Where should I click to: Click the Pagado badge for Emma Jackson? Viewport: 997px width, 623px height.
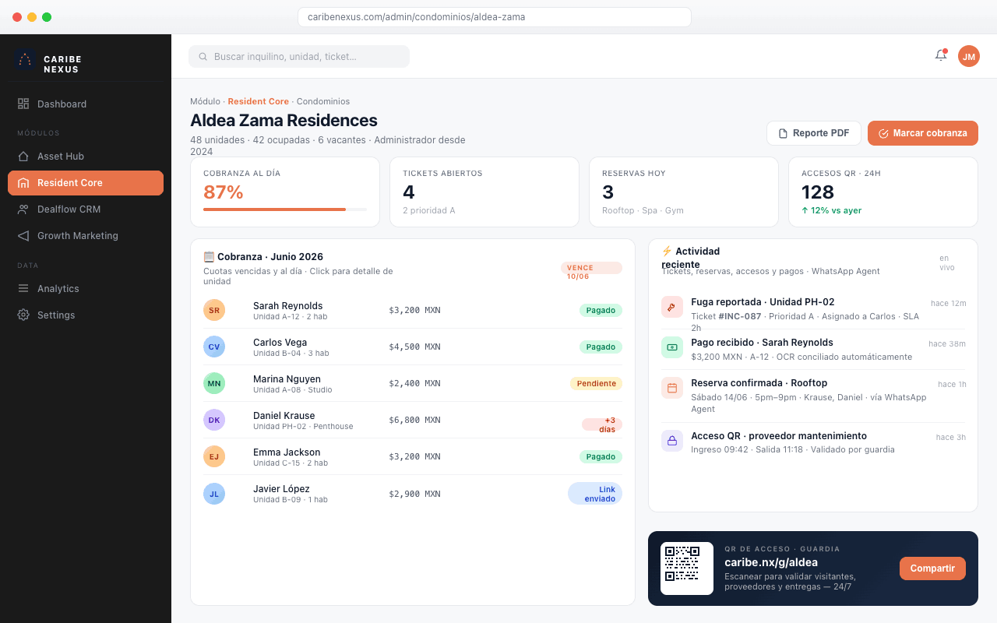click(x=601, y=456)
